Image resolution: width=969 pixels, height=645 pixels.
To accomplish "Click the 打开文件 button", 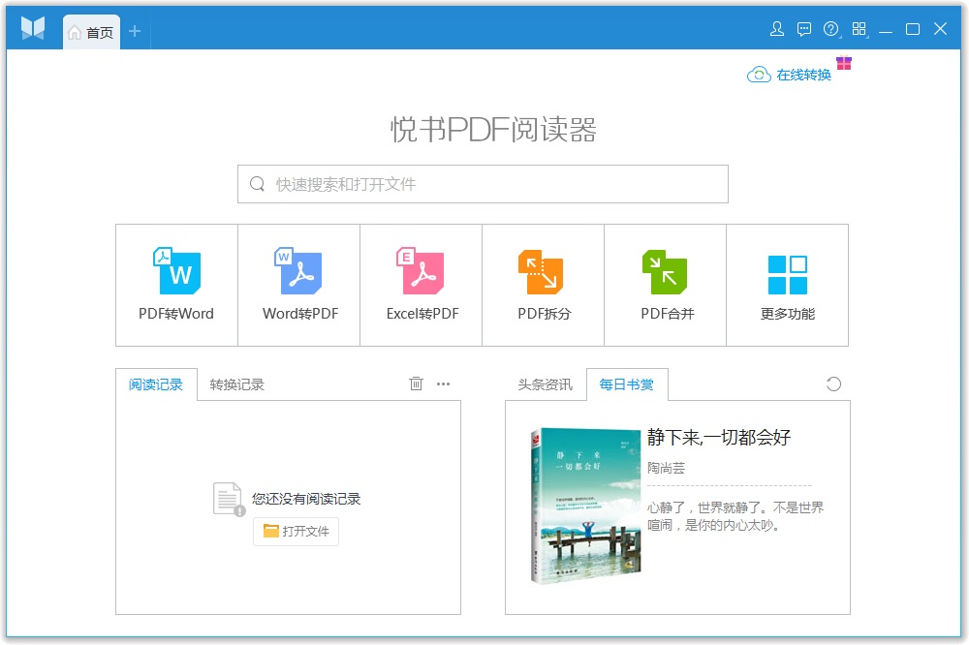I will 296,531.
